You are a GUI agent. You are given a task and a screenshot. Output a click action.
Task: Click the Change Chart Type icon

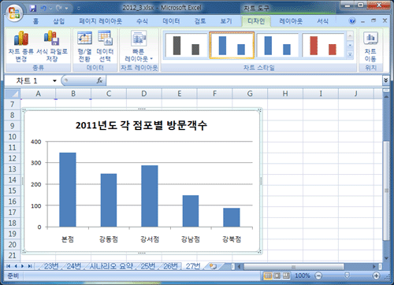pos(21,39)
